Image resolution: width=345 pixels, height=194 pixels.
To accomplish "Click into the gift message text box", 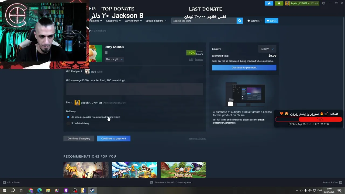I will [x=134, y=89].
